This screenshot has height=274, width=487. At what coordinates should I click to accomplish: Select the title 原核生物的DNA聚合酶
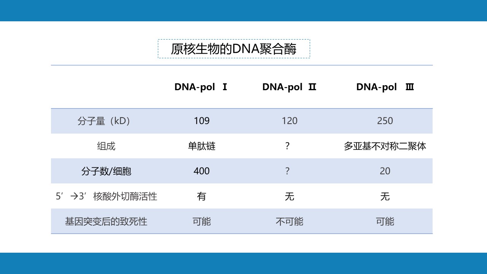point(234,49)
